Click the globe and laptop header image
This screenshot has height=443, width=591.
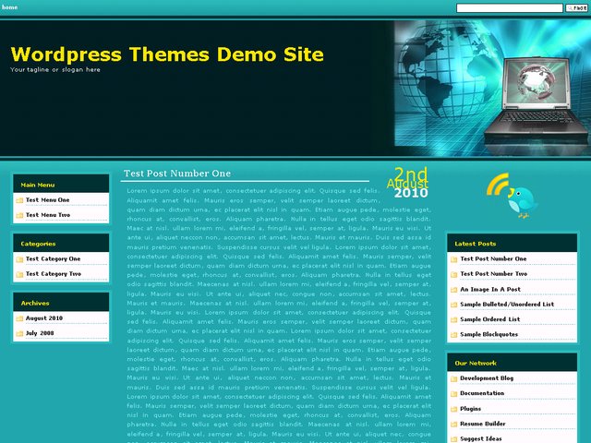point(492,88)
